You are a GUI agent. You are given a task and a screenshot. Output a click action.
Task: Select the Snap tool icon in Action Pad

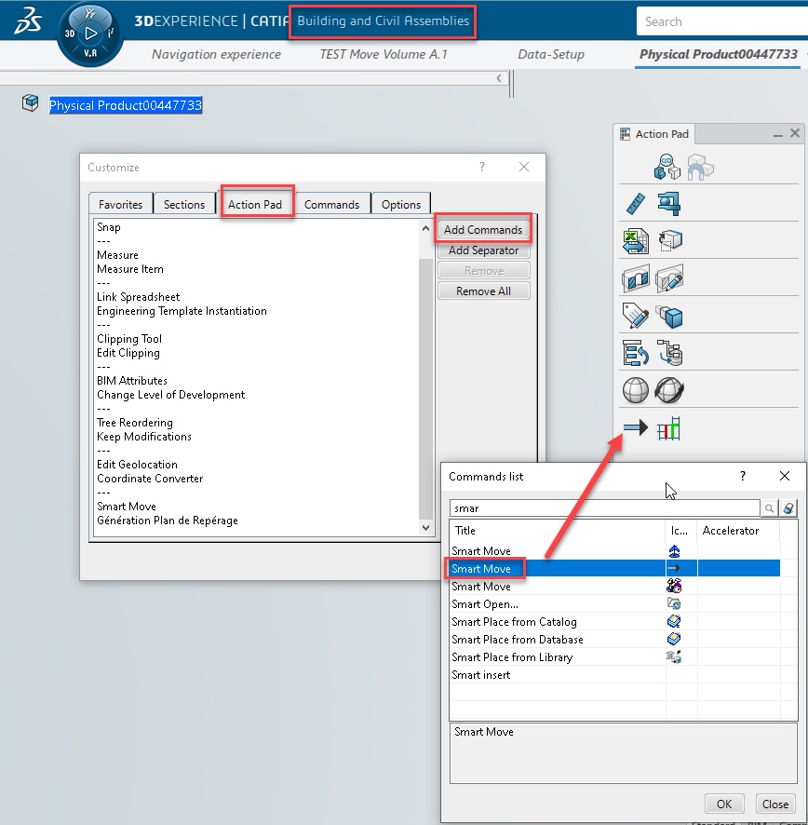[x=667, y=167]
